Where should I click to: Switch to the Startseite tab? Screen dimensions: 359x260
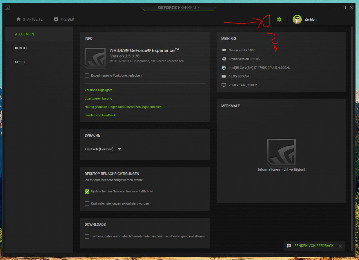click(29, 19)
